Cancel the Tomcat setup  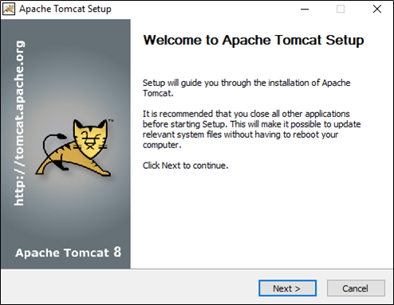click(356, 288)
